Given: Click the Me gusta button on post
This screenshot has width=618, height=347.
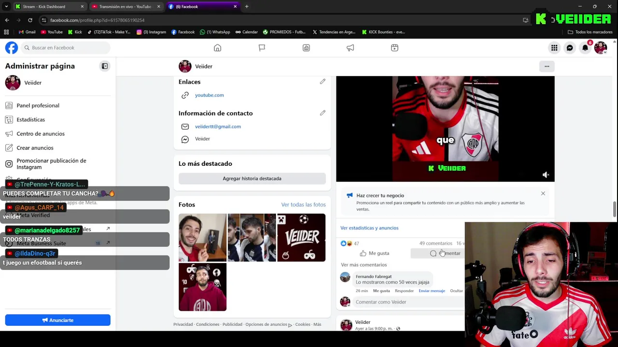Looking at the screenshot, I should pos(375,253).
